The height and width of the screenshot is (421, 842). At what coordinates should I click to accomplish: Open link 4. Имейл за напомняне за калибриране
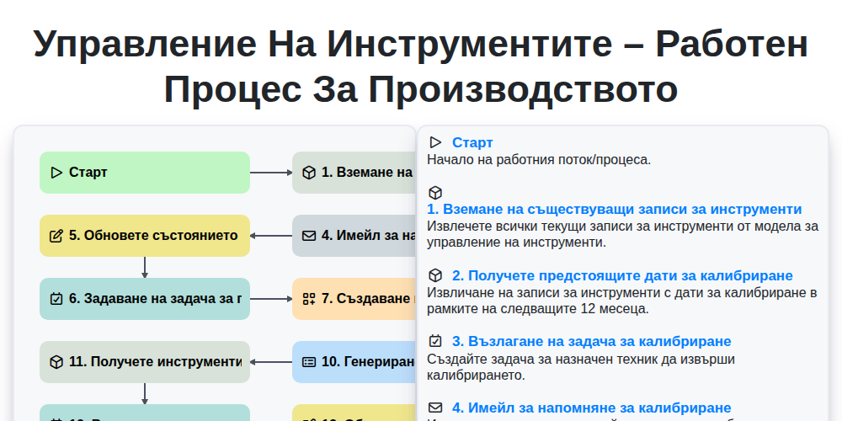[x=592, y=408]
